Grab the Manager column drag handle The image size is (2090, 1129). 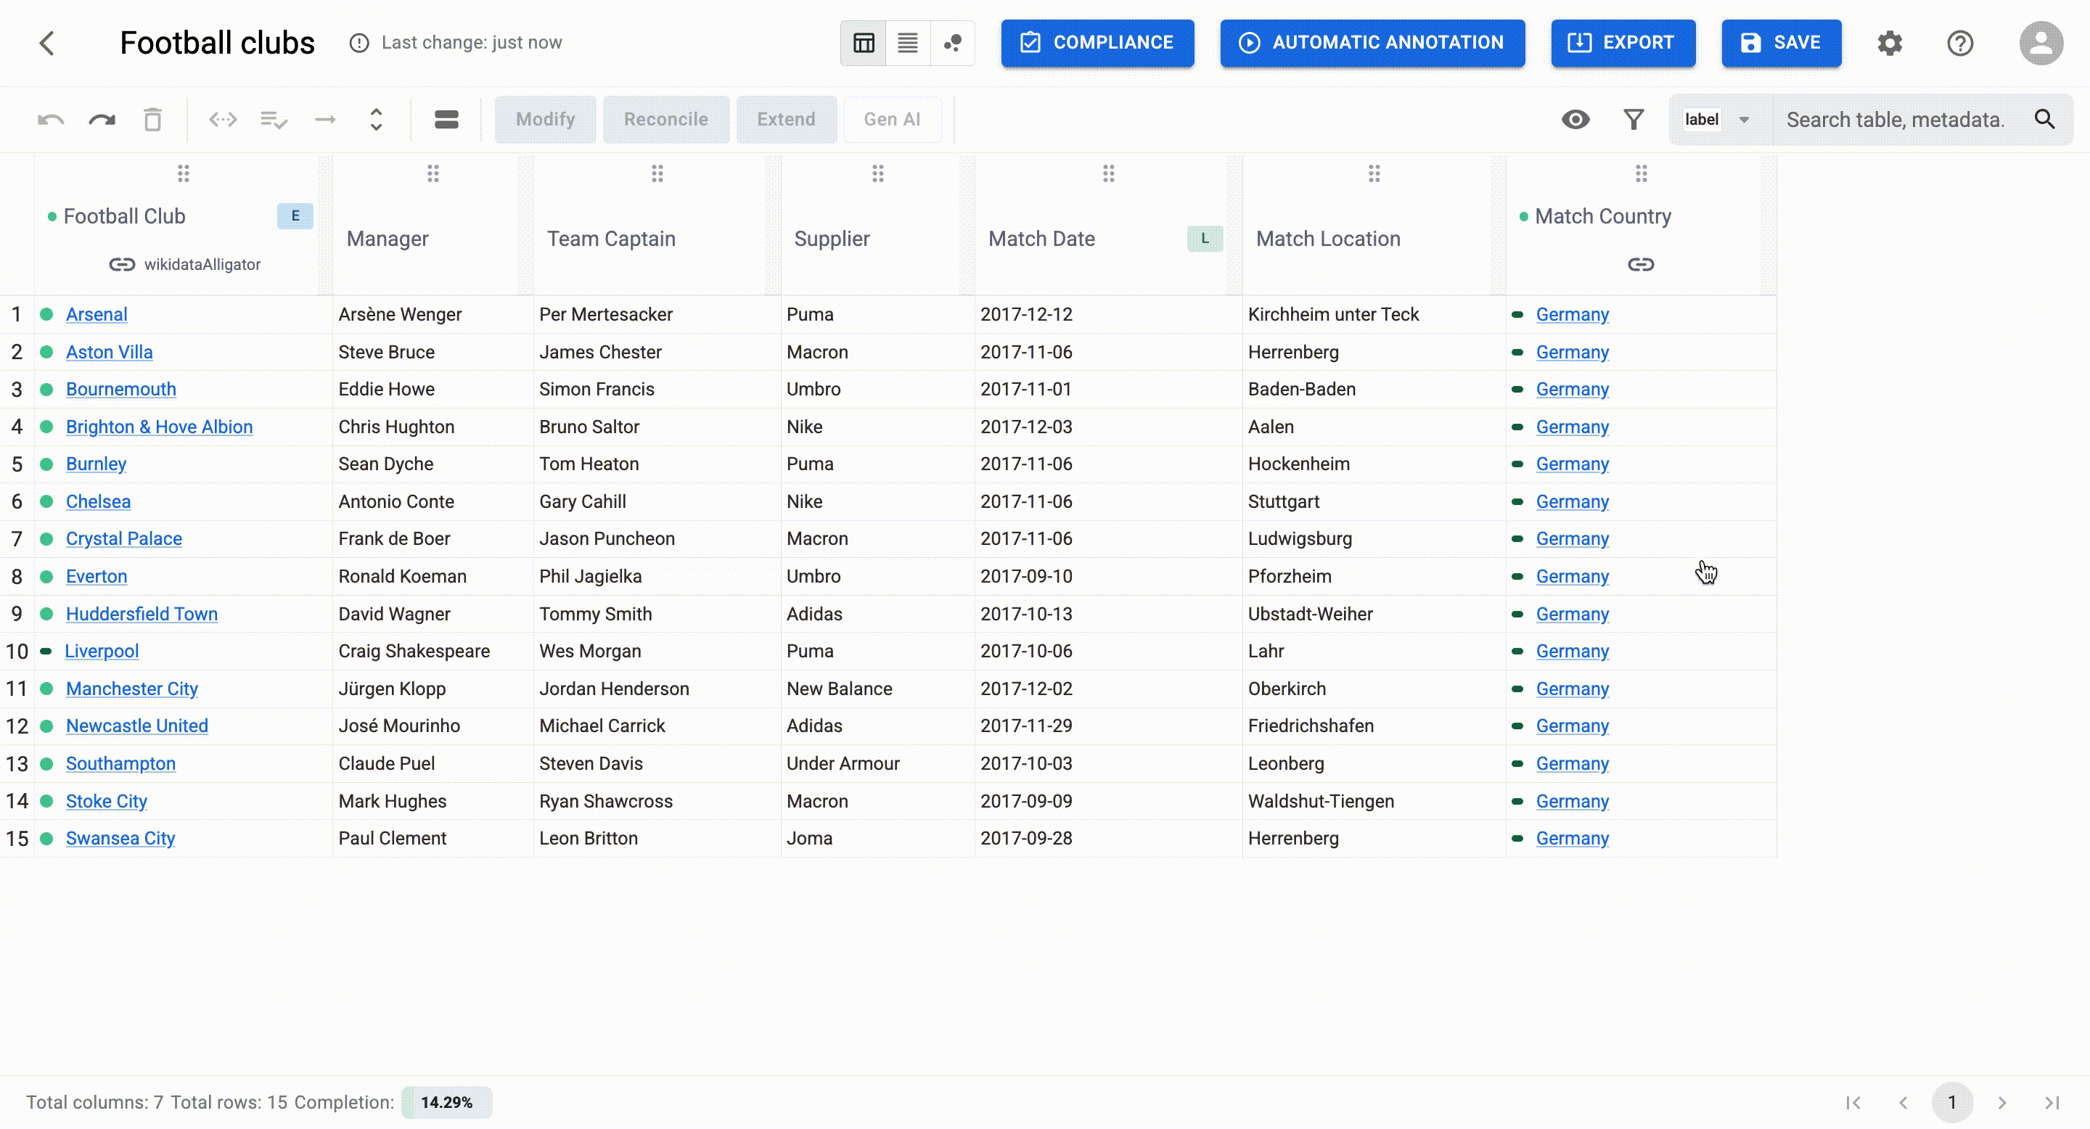(433, 173)
